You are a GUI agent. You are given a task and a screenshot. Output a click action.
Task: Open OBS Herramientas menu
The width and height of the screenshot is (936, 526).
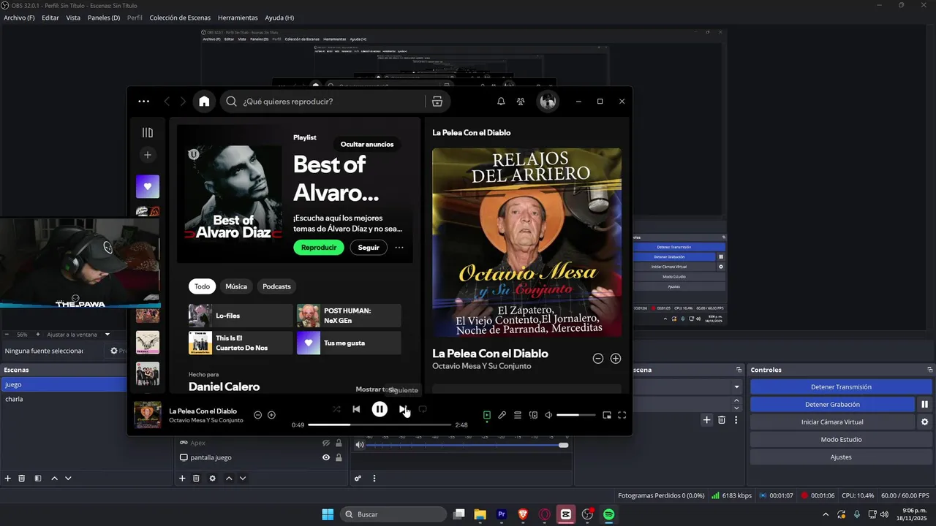click(238, 18)
